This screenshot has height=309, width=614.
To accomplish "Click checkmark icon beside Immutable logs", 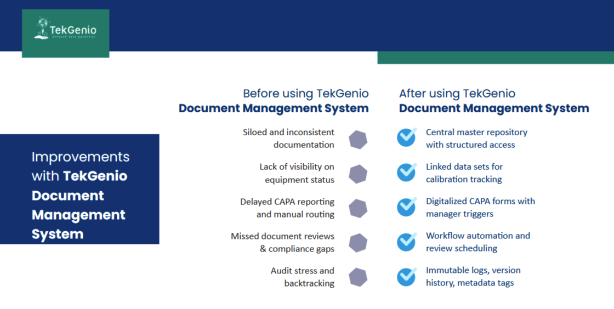I will click(407, 276).
